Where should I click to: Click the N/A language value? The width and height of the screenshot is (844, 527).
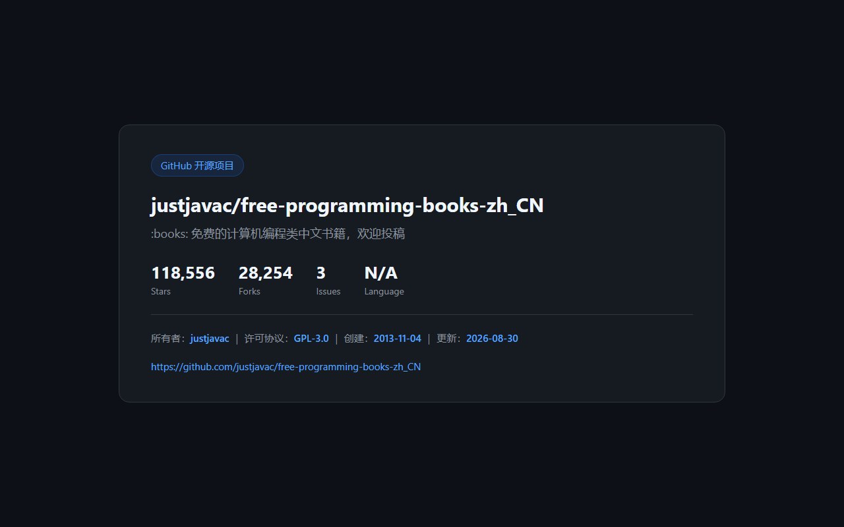coord(381,273)
